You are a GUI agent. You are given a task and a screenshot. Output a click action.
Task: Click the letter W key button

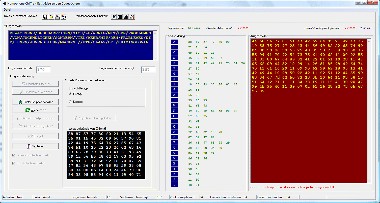pyautogui.click(x=174, y=158)
